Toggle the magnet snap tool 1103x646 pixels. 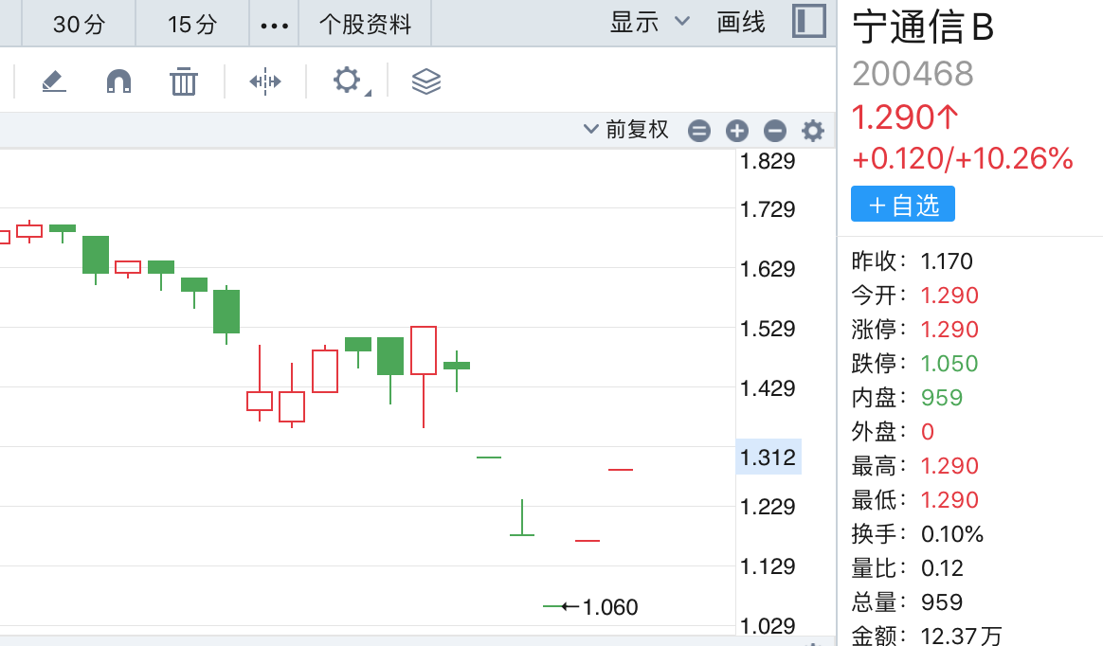pyautogui.click(x=118, y=81)
